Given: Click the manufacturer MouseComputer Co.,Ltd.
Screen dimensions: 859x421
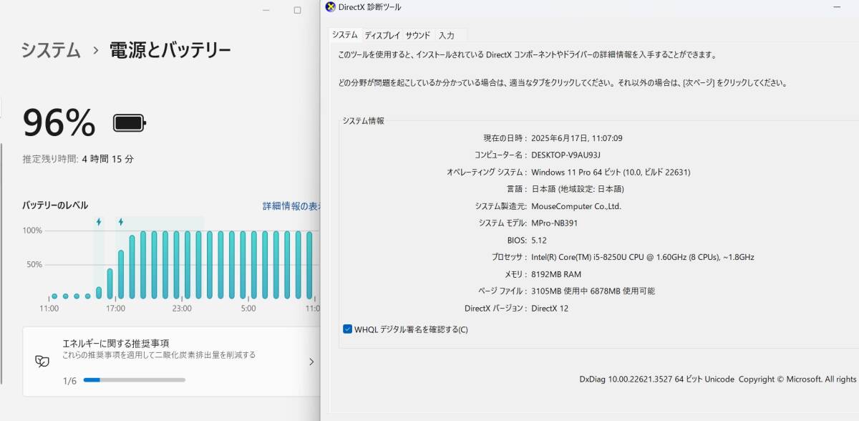Looking at the screenshot, I should [x=576, y=206].
